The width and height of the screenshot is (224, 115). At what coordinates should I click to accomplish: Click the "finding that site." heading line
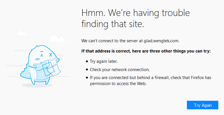coord(113,24)
